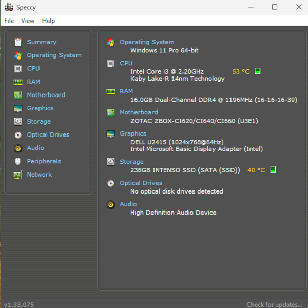Viewport: 308px width, 308px height.
Task: Select Graphics section in the sidebar
Action: point(40,108)
